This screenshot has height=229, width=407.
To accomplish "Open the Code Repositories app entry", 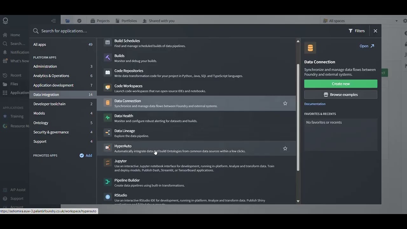I will click(196, 73).
